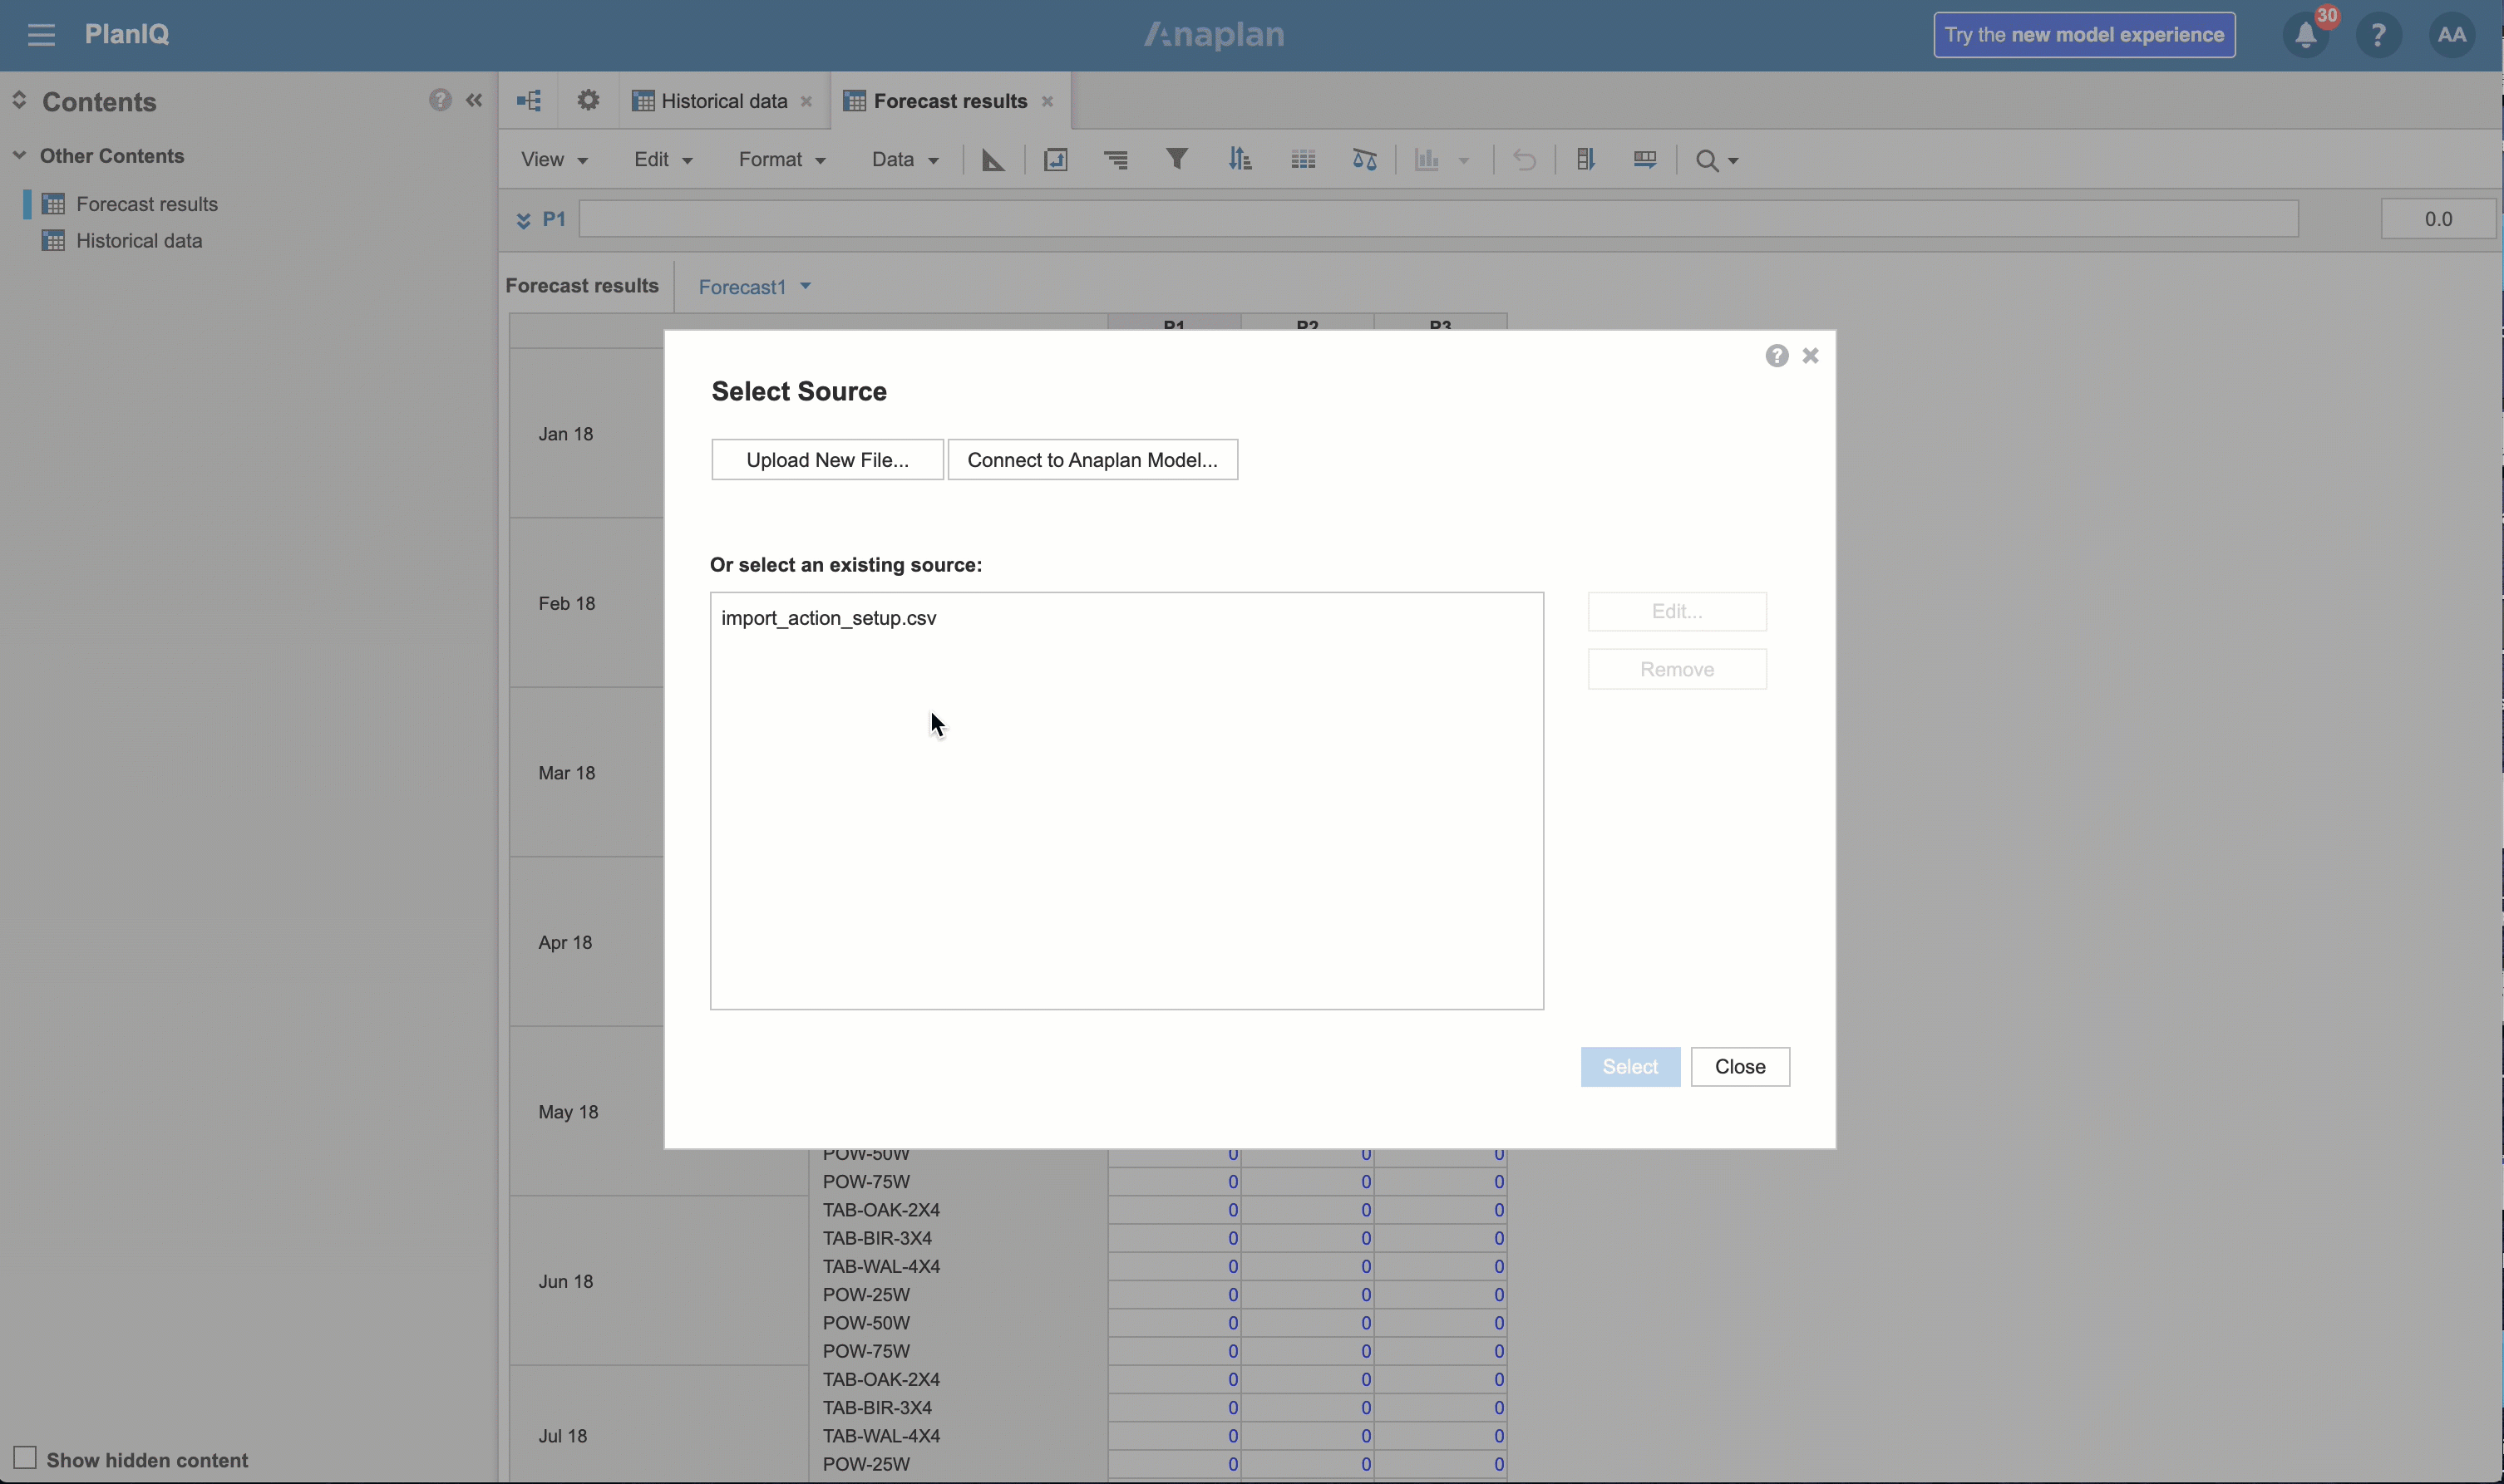
Task: Click the blueprint set-square toolbar icon
Action: pos(993,160)
